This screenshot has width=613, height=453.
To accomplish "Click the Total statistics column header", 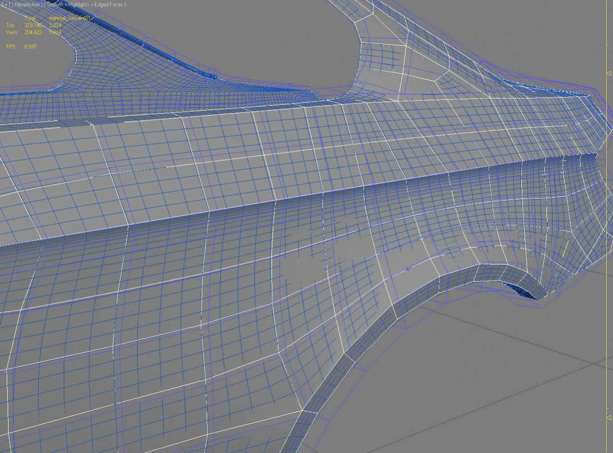I will pyautogui.click(x=30, y=19).
